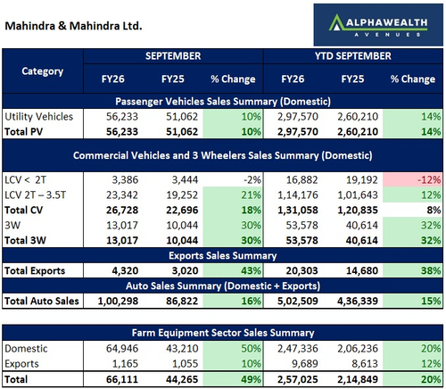446x389 pixels.
Task: Click the Total 3W row label
Action: pyautogui.click(x=25, y=241)
